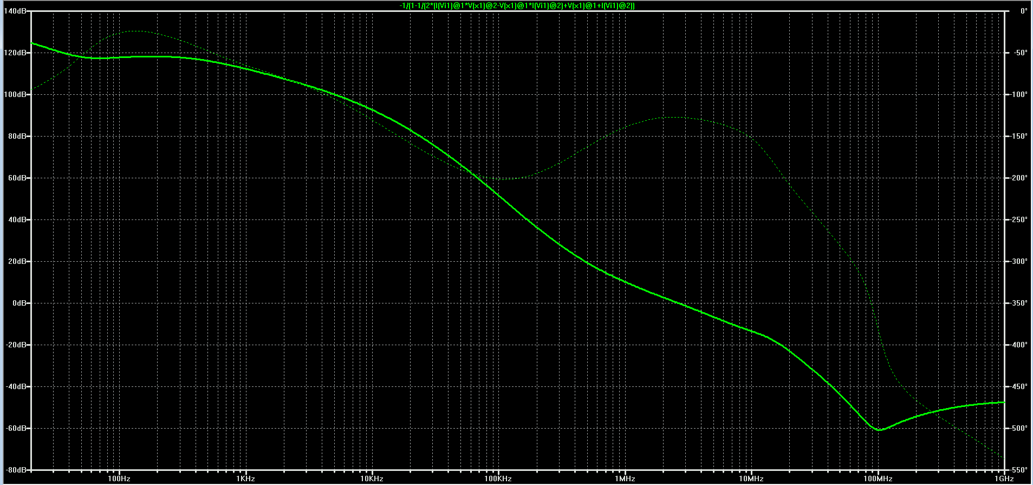The height and width of the screenshot is (485, 1033).
Task: Select the 0dB magnitude axis label
Action: [19, 303]
